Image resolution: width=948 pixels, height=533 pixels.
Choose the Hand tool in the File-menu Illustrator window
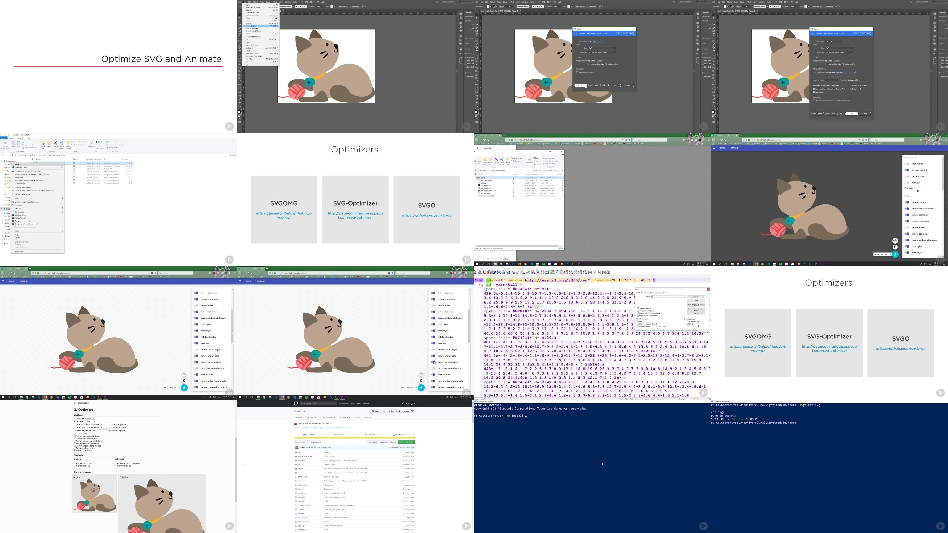tap(240, 102)
